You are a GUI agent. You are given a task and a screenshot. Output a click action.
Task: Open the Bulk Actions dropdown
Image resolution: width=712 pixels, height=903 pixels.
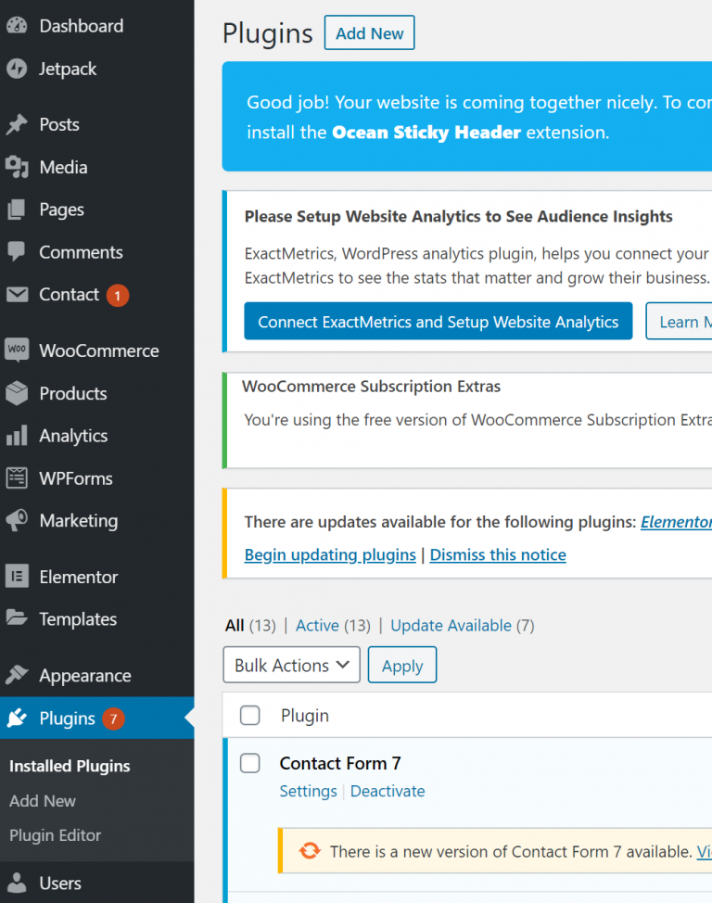[x=291, y=666]
